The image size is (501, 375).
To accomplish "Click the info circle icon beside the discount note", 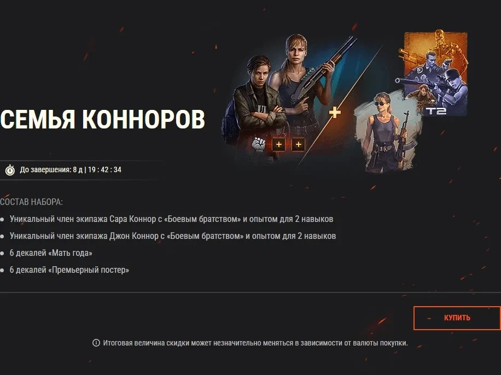I will pyautogui.click(x=96, y=343).
